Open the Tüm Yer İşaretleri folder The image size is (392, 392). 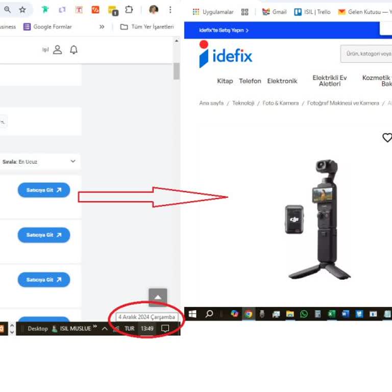[147, 27]
